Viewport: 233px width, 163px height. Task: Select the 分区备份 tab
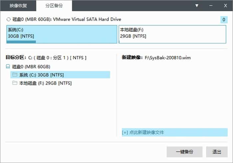click(x=53, y=6)
